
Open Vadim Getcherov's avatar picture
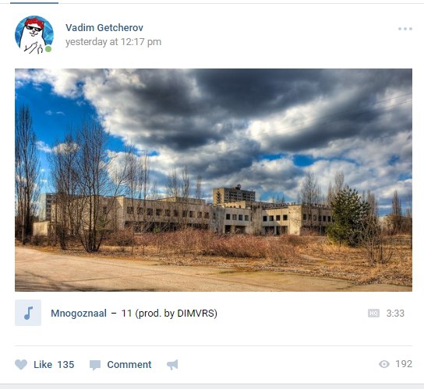[x=34, y=34]
